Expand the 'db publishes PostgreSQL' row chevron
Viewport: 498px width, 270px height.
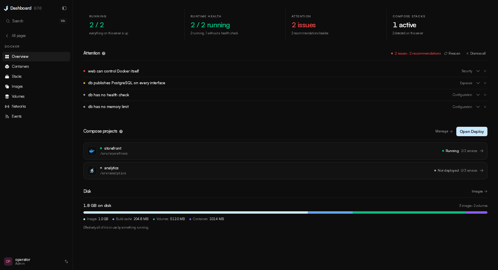[478, 83]
